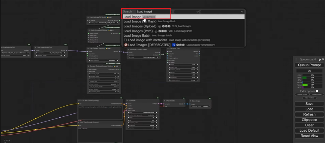
Task: Click the KSampler cfg value slider
Action: pyautogui.click(x=142, y=120)
